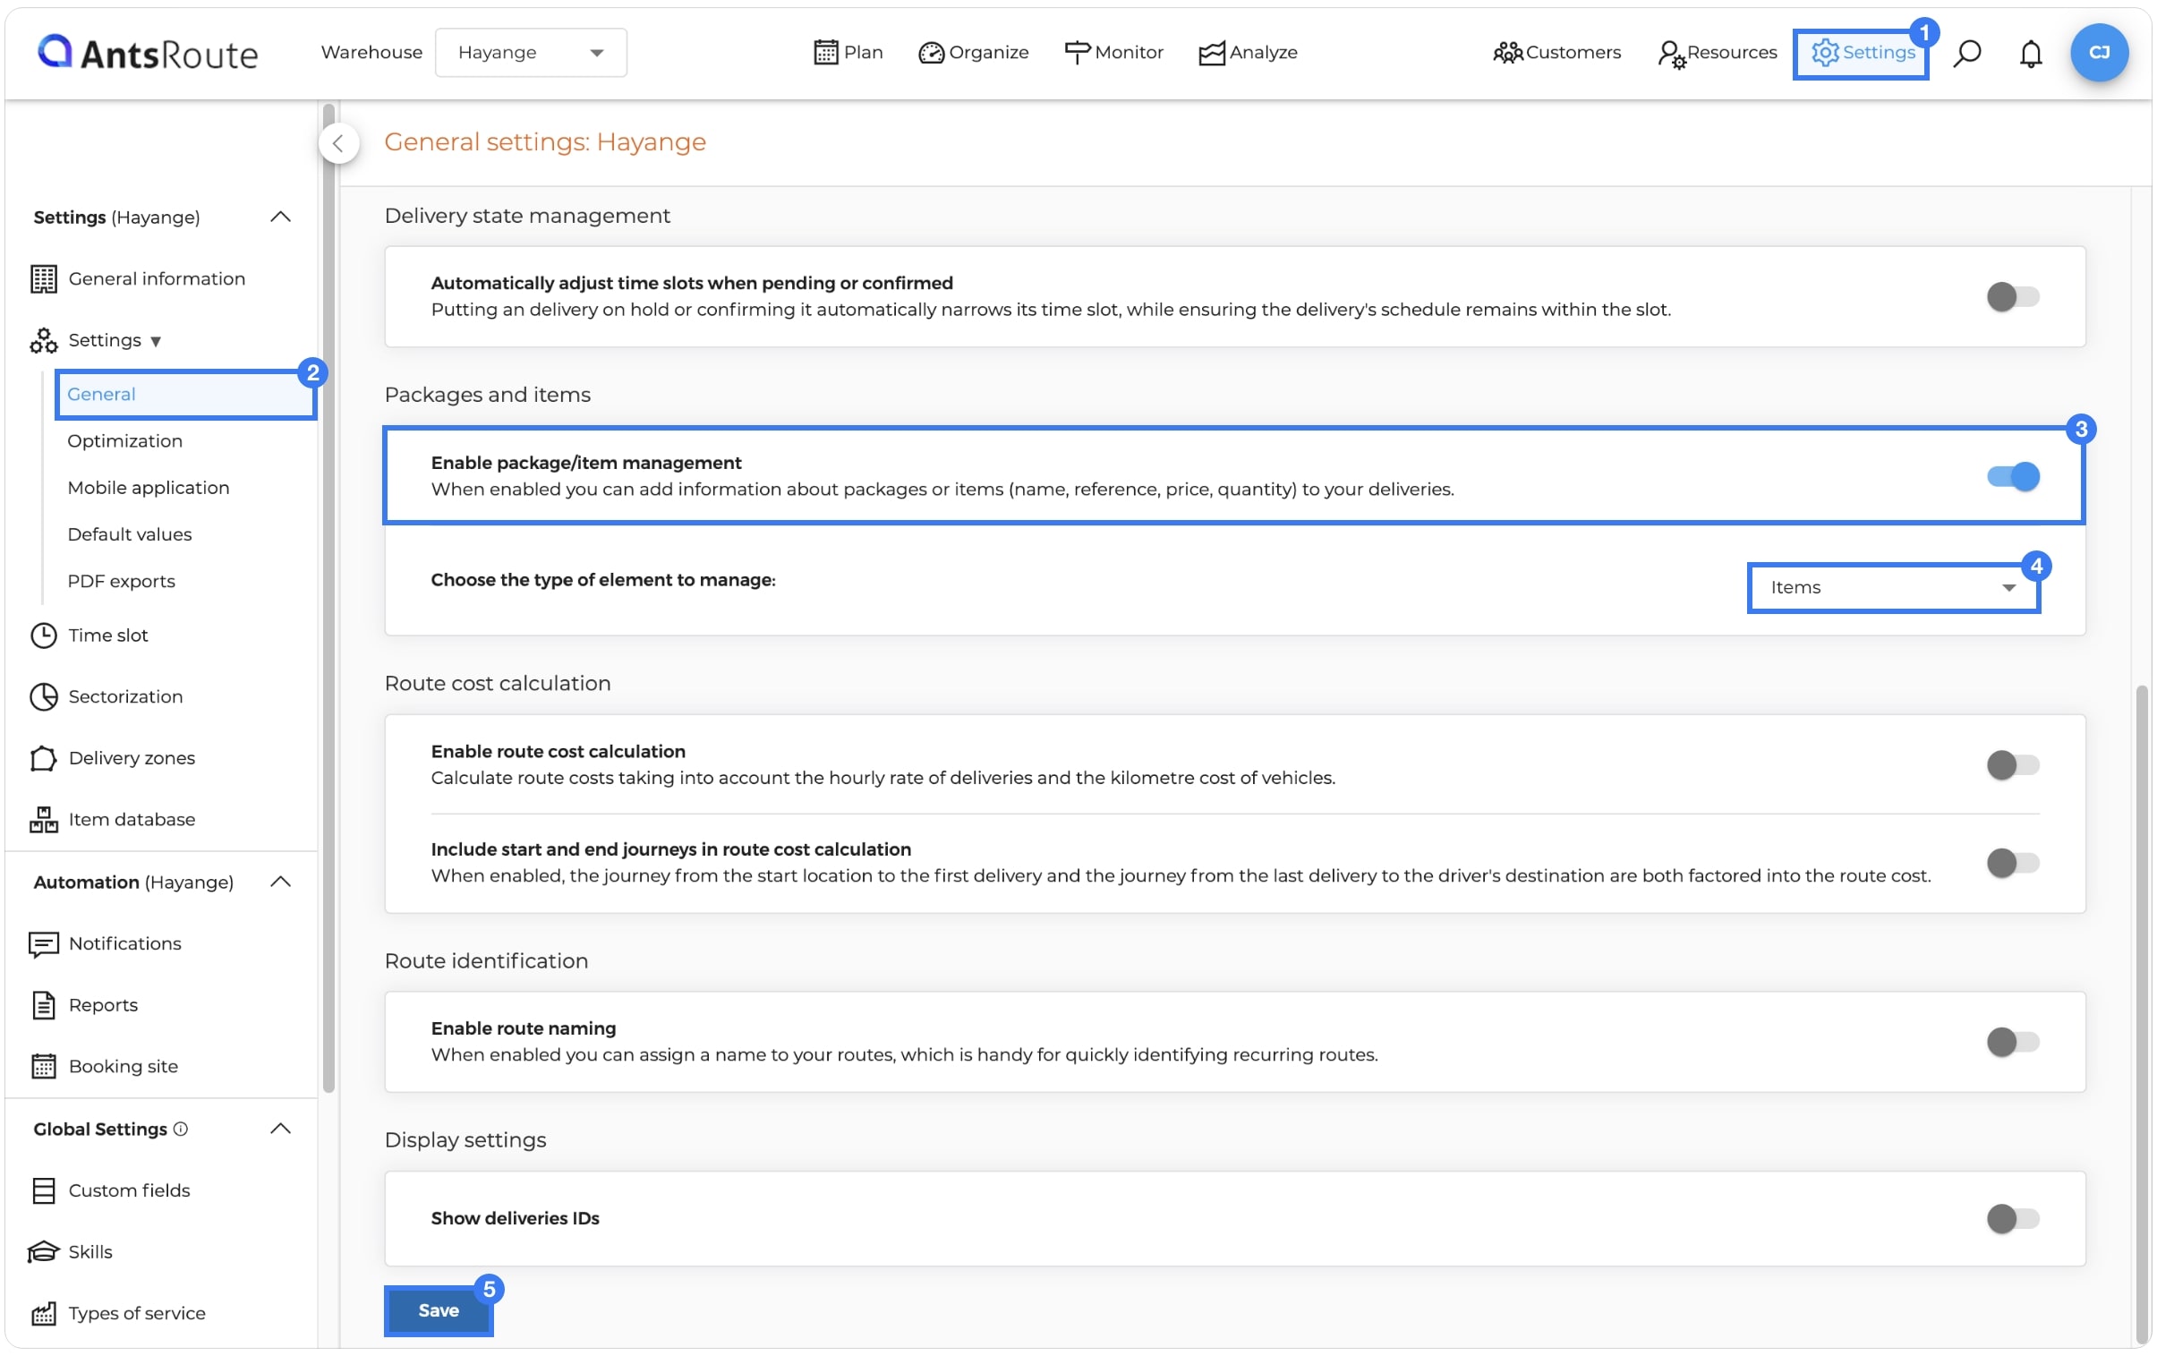Screen dimensions: 2157x1356
Task: Click the Types of service icon
Action: tap(43, 1313)
